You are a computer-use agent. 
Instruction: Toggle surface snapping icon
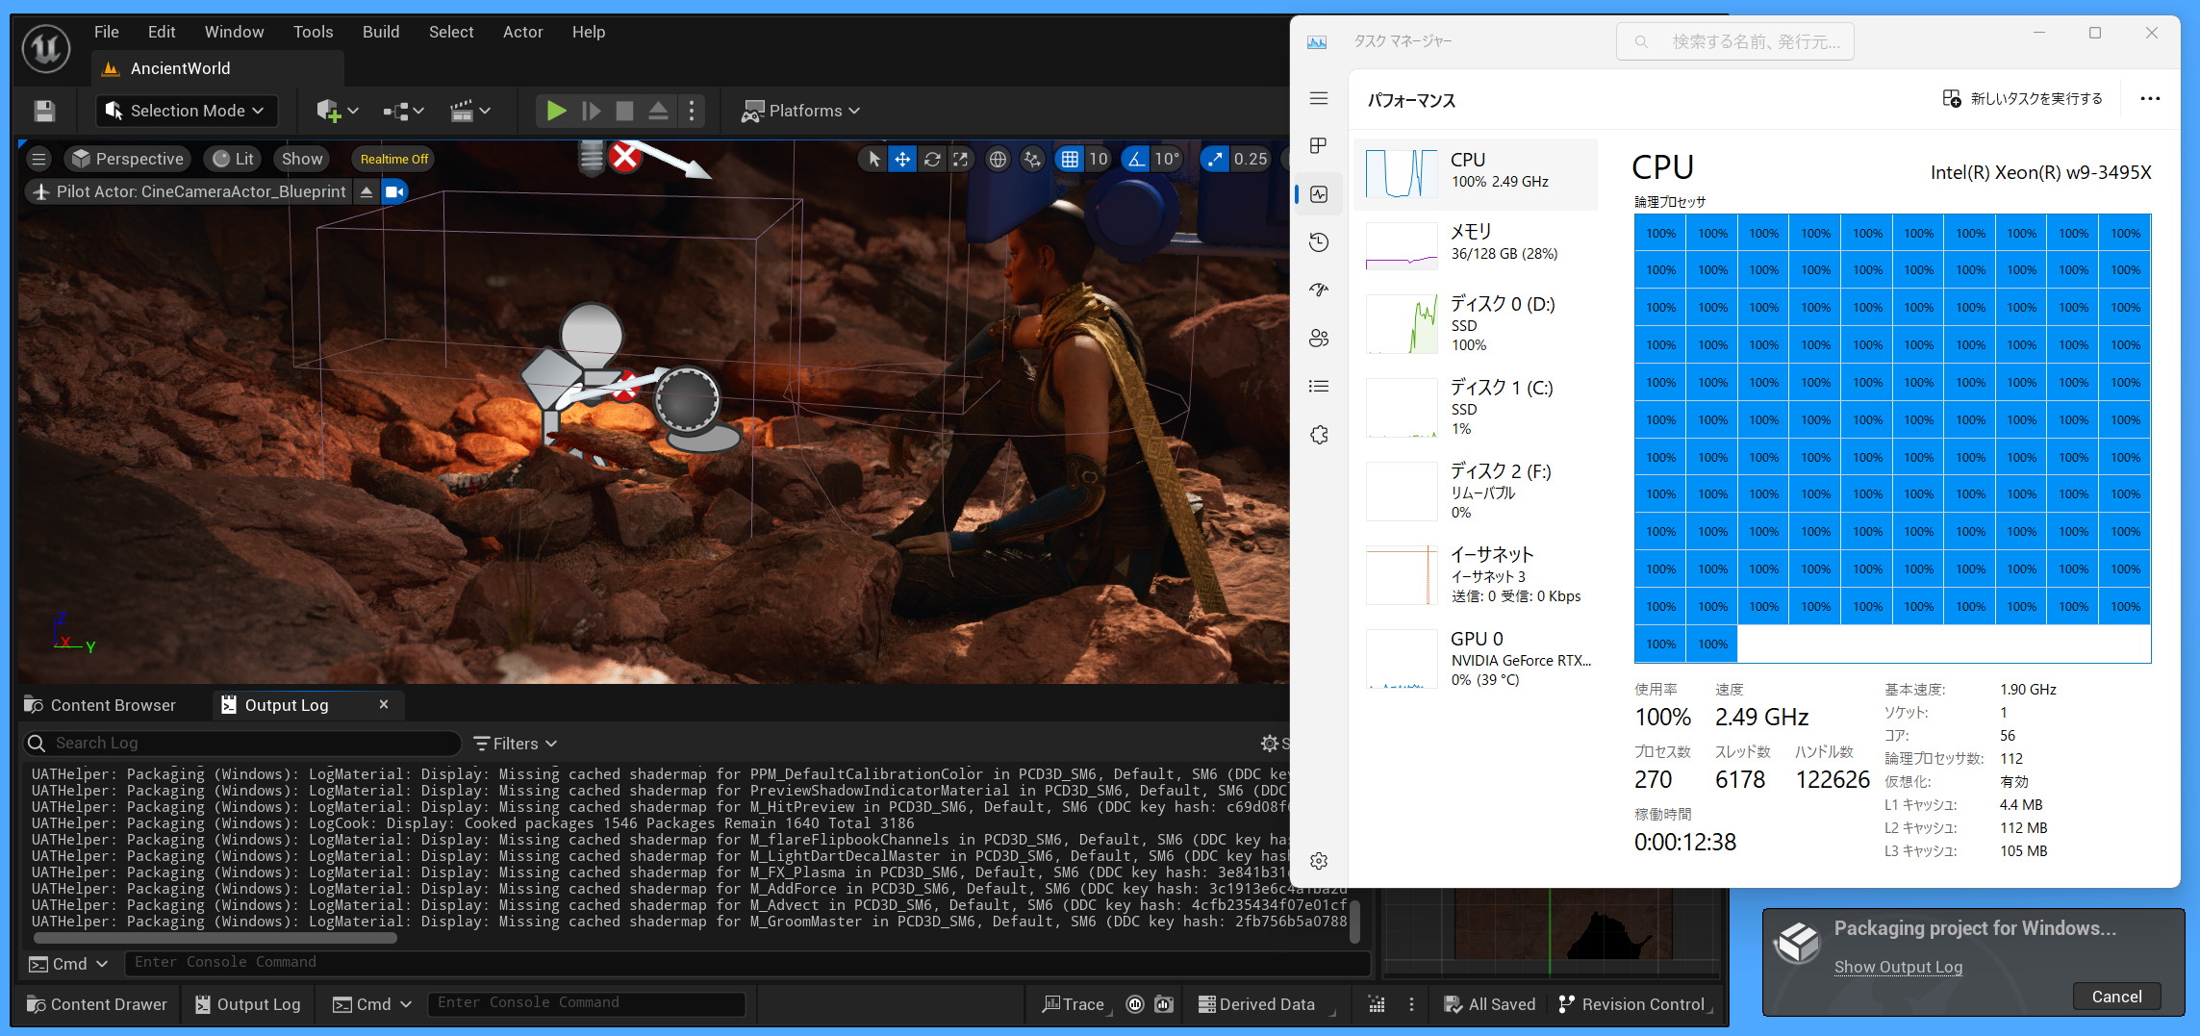[x=1032, y=159]
